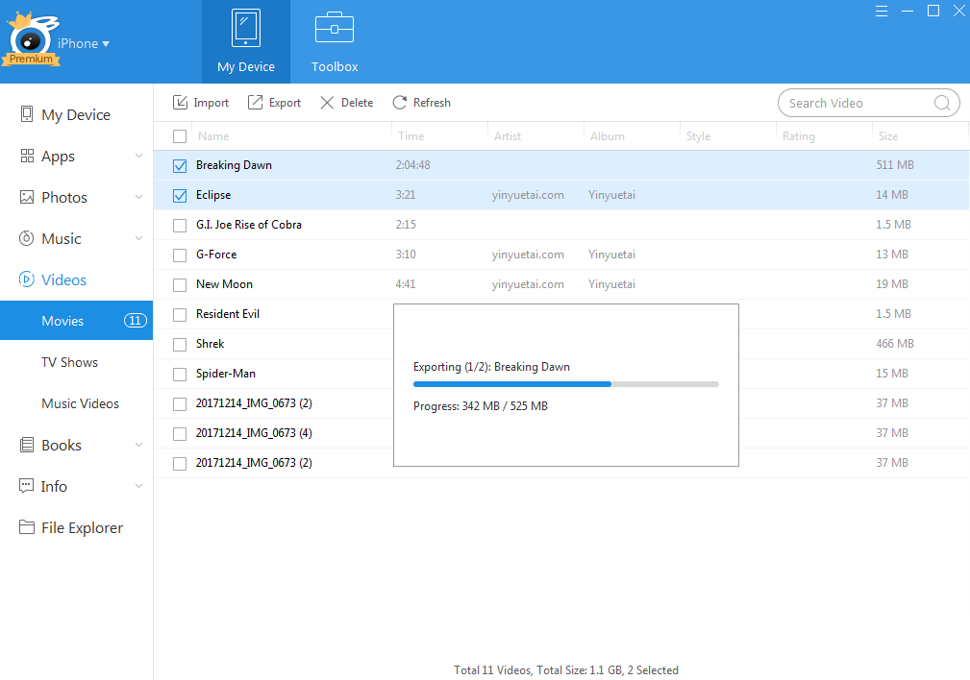The height and width of the screenshot is (680, 970).
Task: Open the hamburger menu in title bar
Action: point(882,12)
